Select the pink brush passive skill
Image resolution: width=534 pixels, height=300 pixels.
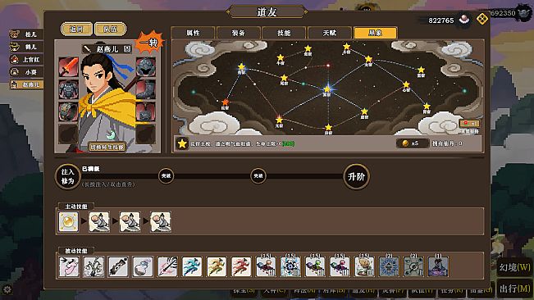[167, 266]
